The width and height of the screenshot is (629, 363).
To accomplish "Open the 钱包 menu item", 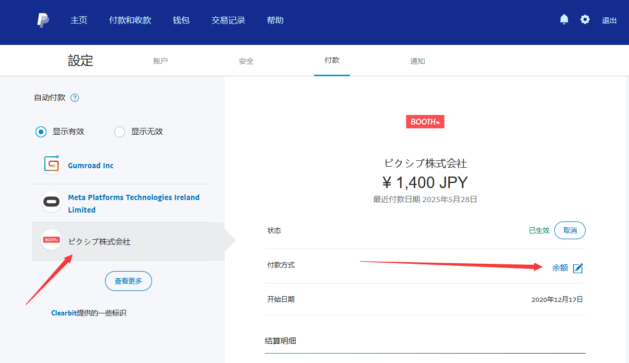I will tap(181, 20).
